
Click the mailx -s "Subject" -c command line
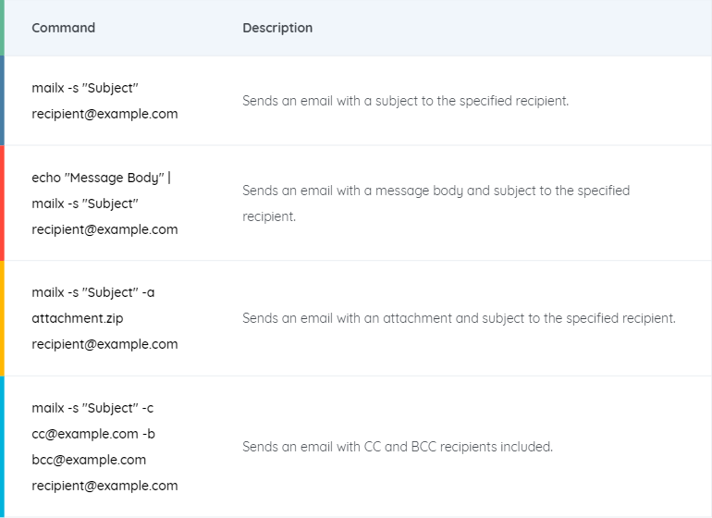tap(92, 408)
